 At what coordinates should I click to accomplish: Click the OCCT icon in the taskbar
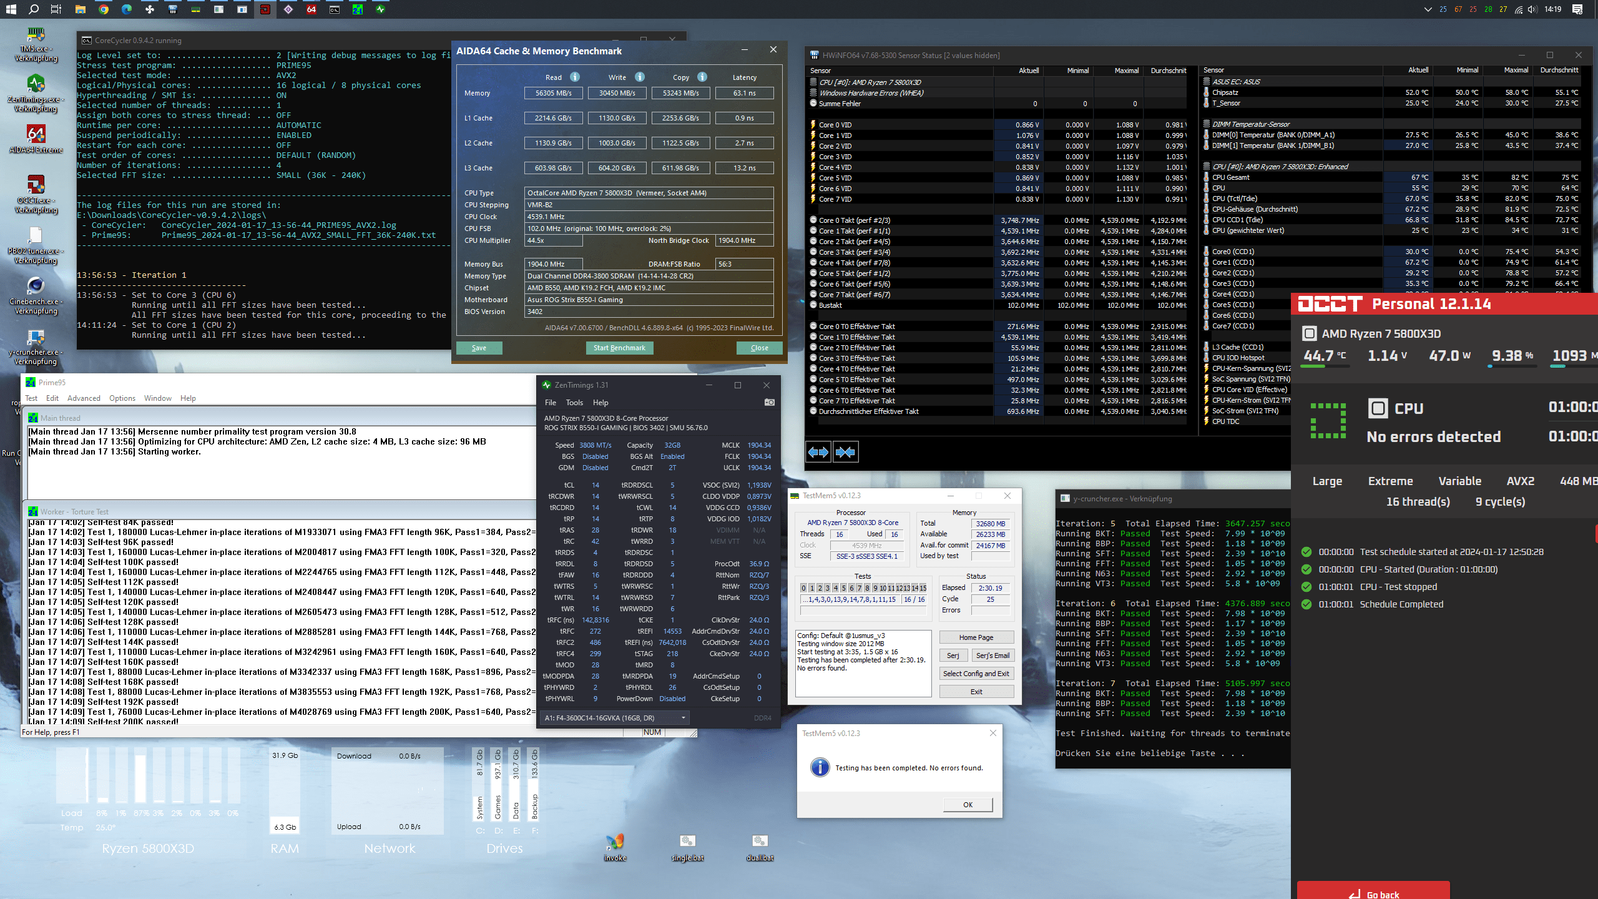(x=265, y=9)
